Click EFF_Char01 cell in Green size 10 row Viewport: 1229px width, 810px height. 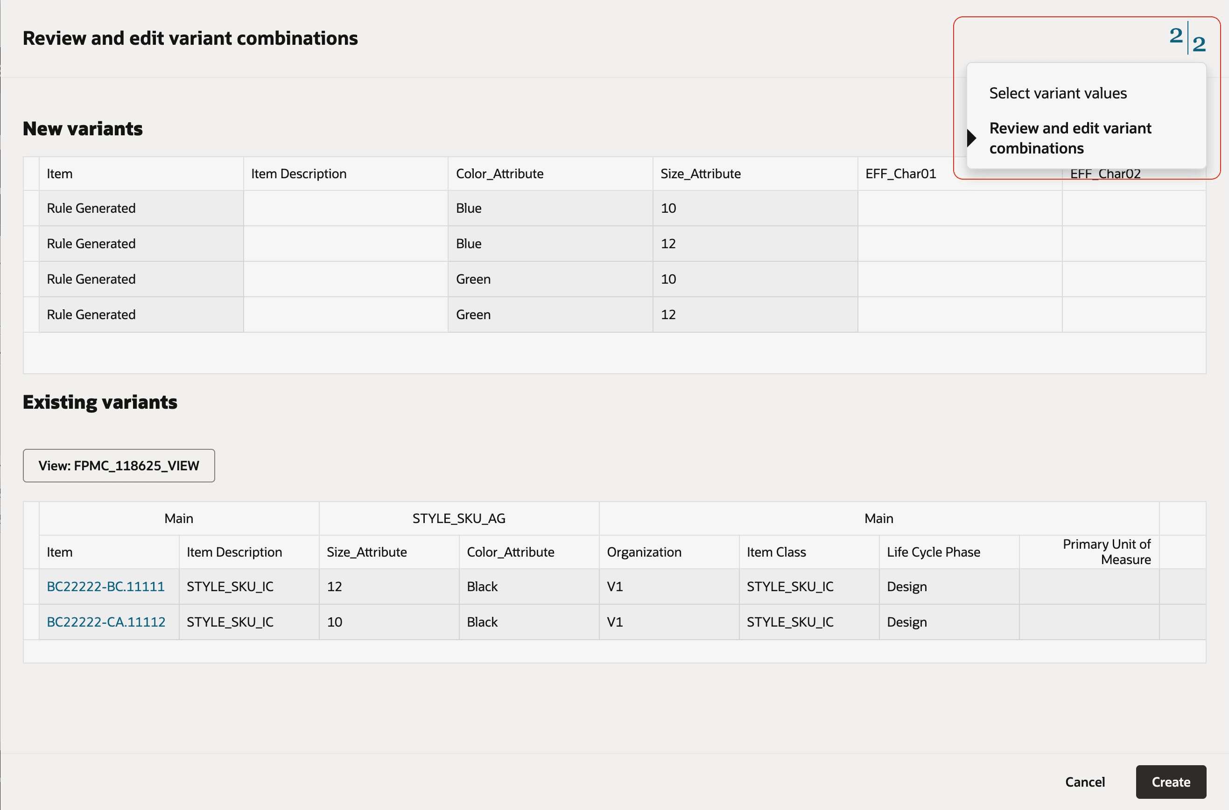point(959,279)
